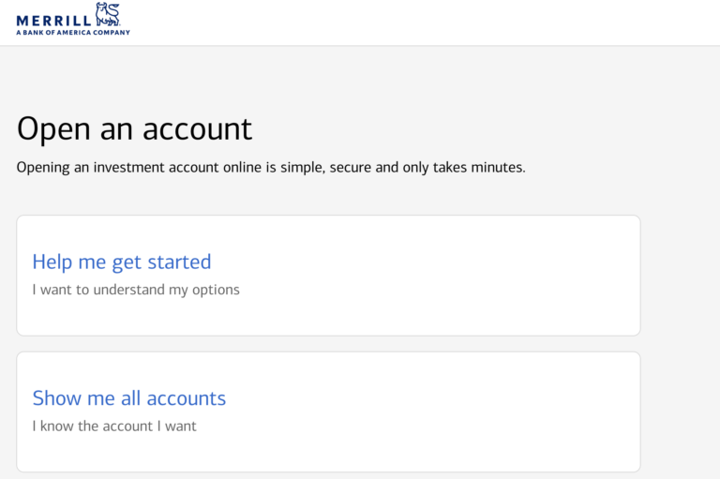Viewport: 720px width, 479px height.
Task: Click the Merrill bull logo icon
Action: click(x=108, y=13)
